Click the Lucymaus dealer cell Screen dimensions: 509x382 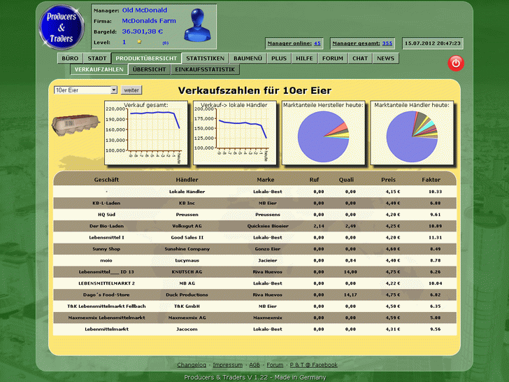(x=187, y=260)
